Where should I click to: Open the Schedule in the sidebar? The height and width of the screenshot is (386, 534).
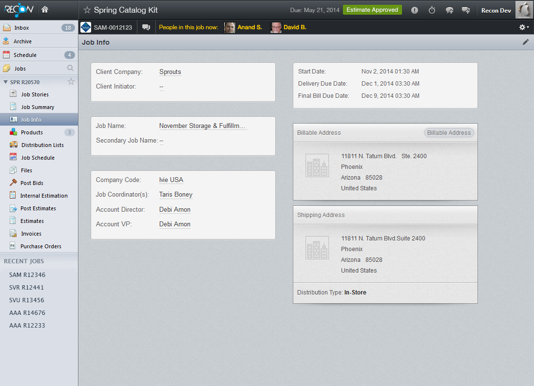(39, 55)
